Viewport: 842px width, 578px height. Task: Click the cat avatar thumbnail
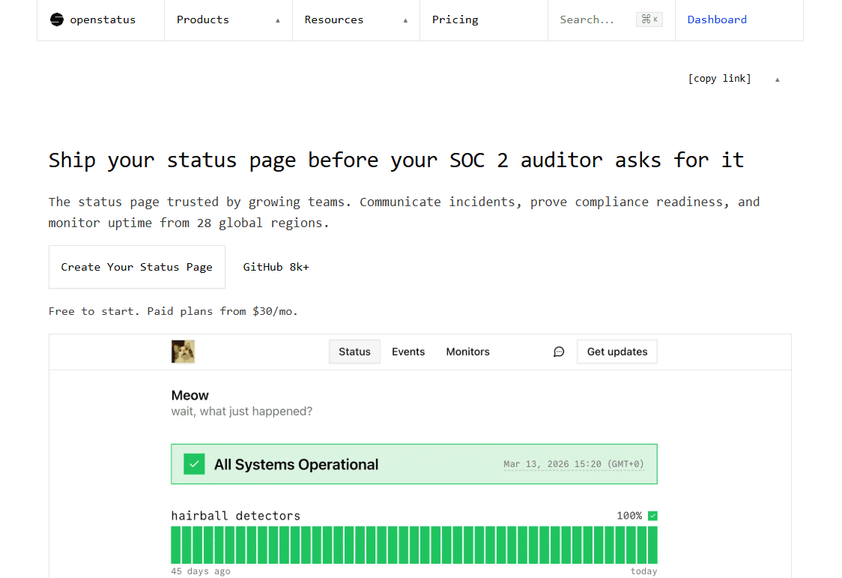point(183,352)
